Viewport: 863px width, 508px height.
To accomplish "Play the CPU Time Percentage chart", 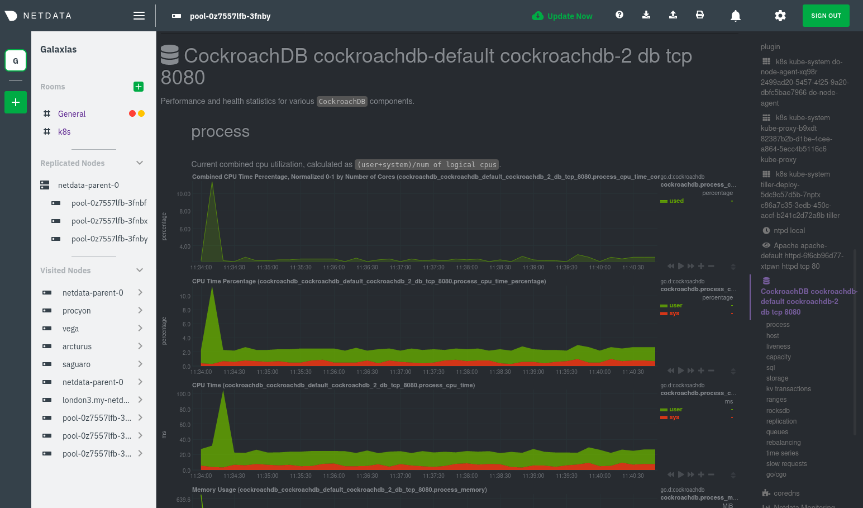I will 681,371.
